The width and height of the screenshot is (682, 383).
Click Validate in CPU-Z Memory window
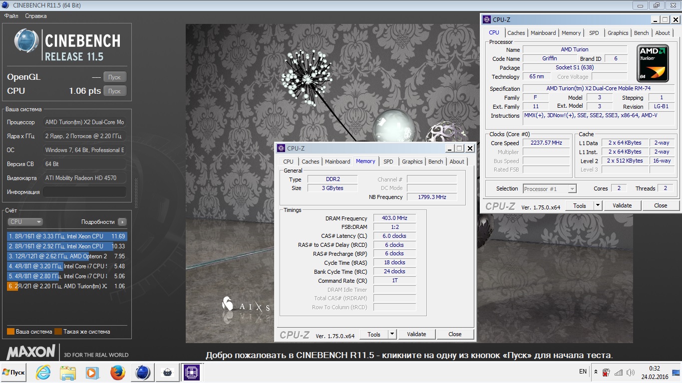(x=416, y=335)
